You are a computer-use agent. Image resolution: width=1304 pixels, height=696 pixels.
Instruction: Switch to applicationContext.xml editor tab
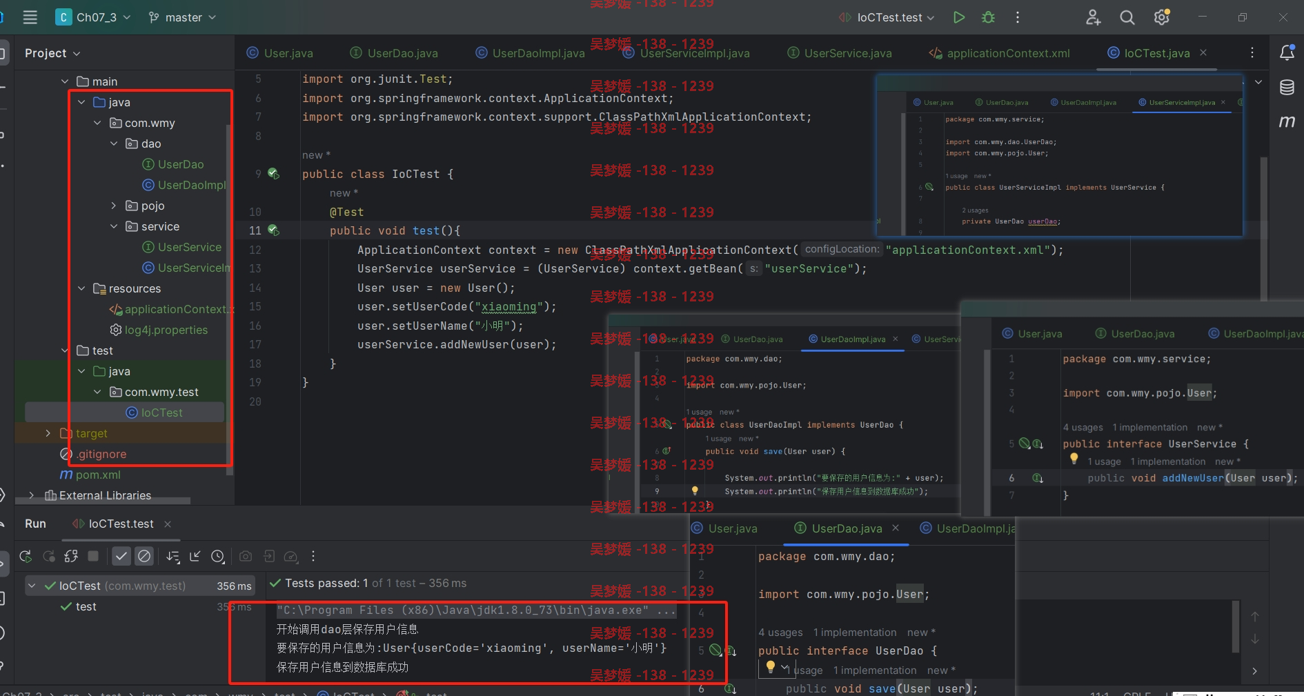(1000, 53)
